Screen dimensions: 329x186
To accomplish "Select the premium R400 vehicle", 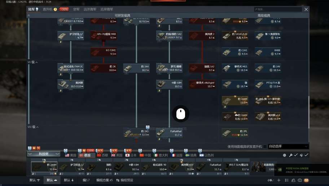I will (268, 52).
